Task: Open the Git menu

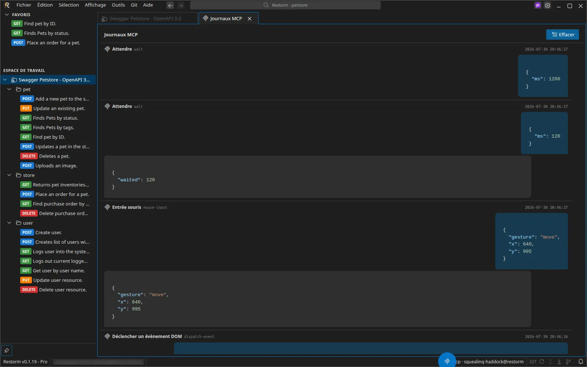Action: point(134,5)
